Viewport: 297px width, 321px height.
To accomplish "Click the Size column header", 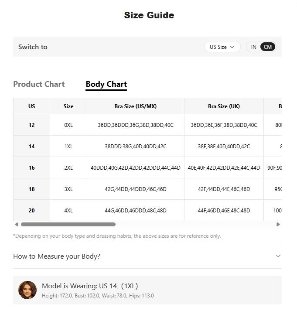I will click(68, 106).
